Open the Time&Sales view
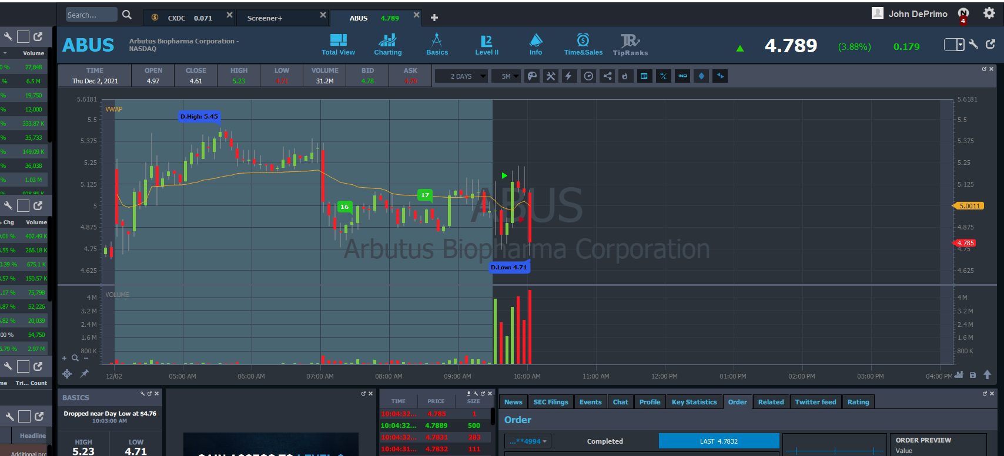 click(x=583, y=45)
